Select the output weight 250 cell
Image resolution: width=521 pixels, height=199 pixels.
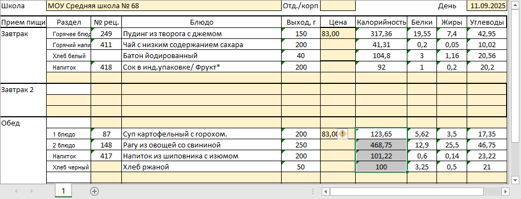pyautogui.click(x=301, y=145)
